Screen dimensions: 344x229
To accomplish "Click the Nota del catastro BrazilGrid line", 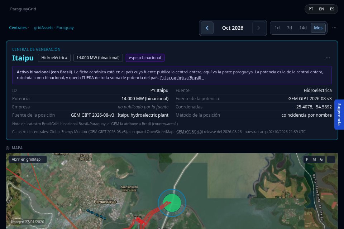I will pos(95,124).
